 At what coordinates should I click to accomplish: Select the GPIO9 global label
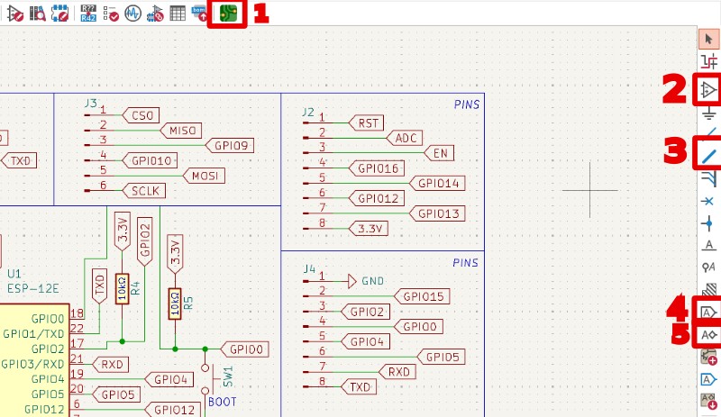(x=230, y=146)
